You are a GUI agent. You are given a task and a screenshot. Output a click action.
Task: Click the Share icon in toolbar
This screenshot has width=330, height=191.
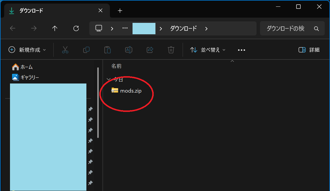150,50
